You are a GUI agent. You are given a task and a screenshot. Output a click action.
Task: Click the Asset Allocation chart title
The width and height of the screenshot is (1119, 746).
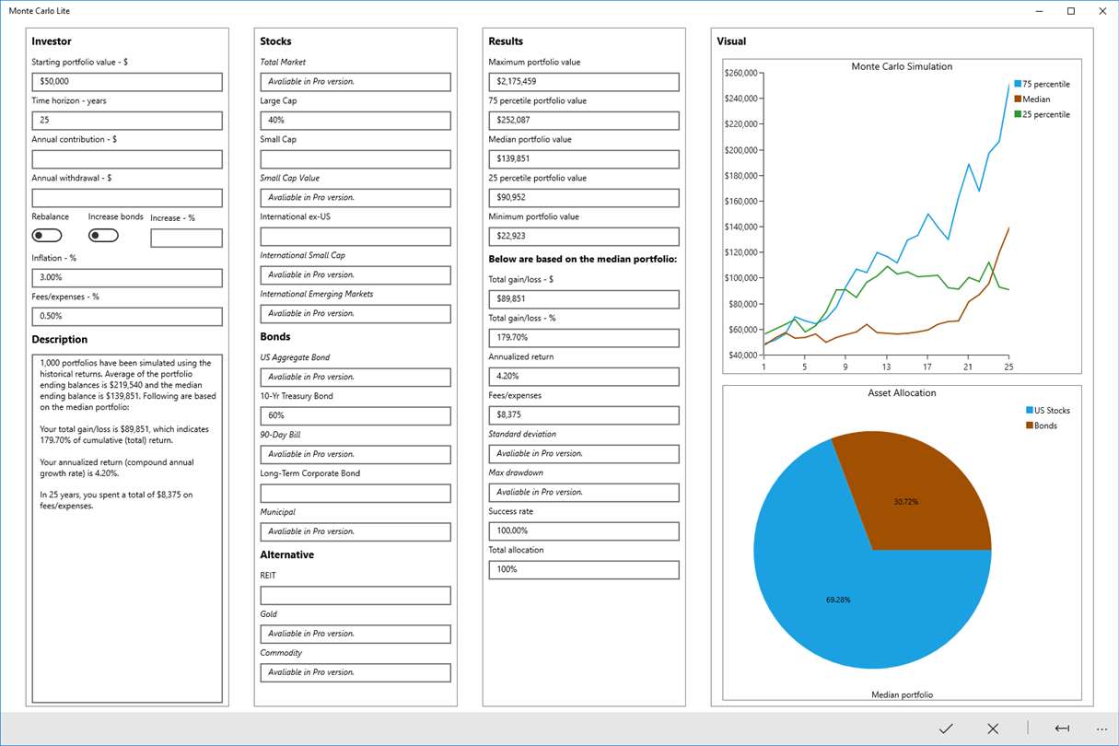(x=902, y=392)
